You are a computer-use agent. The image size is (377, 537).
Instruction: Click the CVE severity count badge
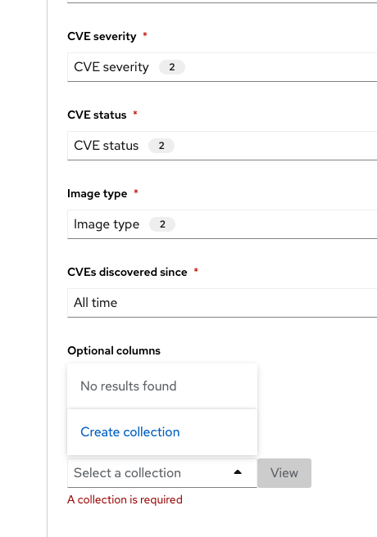point(172,67)
